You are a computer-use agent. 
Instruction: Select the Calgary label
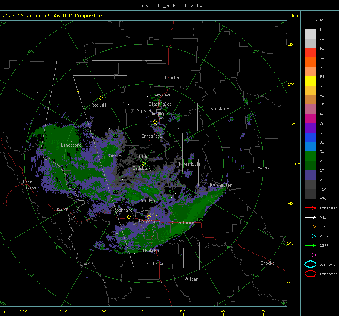147,221
